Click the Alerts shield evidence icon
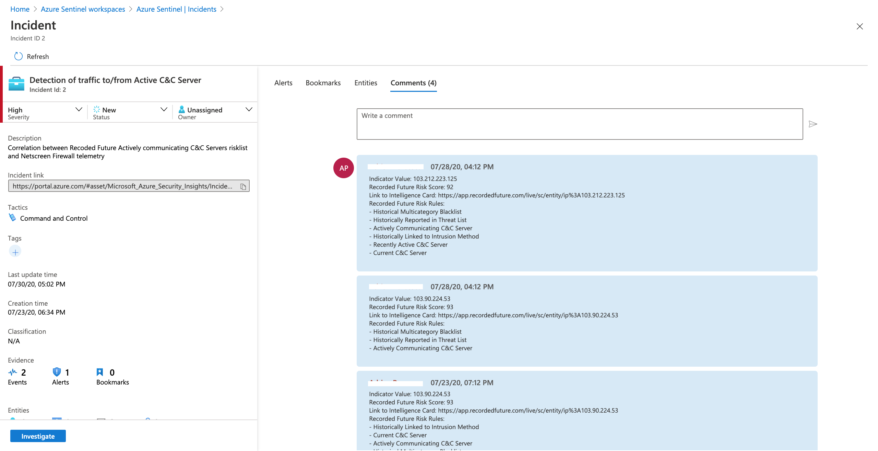 coord(57,372)
